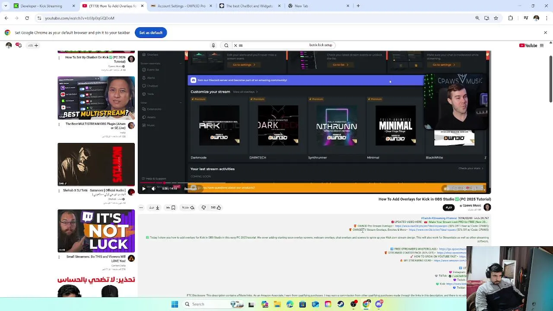Open video player settings gear
The height and width of the screenshot is (311, 553).
point(465,188)
